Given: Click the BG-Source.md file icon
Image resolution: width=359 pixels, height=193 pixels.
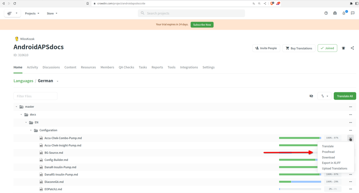Looking at the screenshot, I should click(x=41, y=153).
